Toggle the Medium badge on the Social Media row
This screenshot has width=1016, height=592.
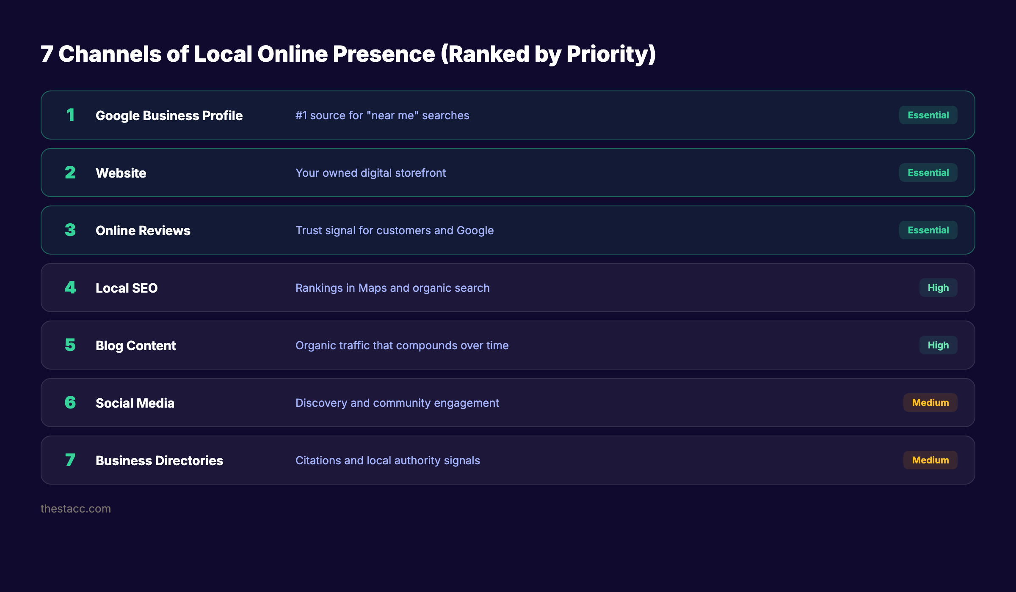[x=930, y=403]
